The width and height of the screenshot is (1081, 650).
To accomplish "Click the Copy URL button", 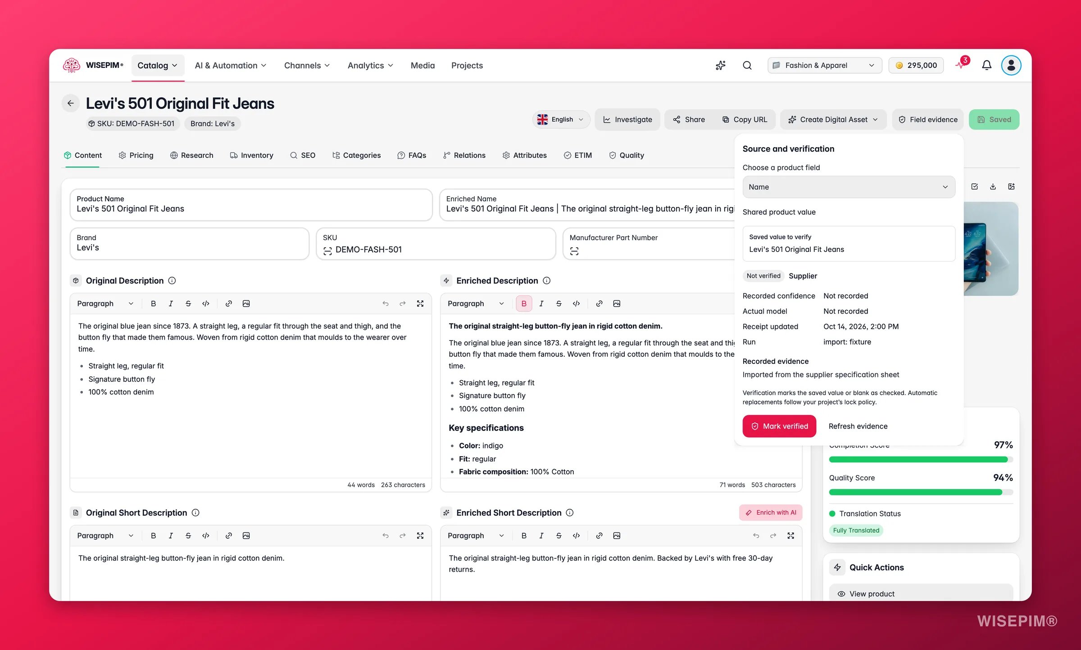I will pyautogui.click(x=745, y=120).
